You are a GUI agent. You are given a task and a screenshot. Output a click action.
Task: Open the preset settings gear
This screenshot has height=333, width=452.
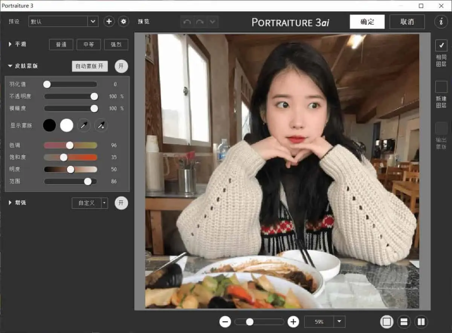pyautogui.click(x=124, y=21)
